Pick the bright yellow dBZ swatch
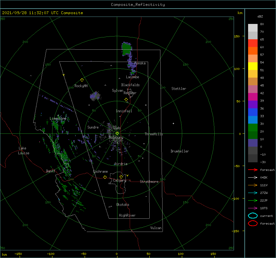 [x=253, y=66]
